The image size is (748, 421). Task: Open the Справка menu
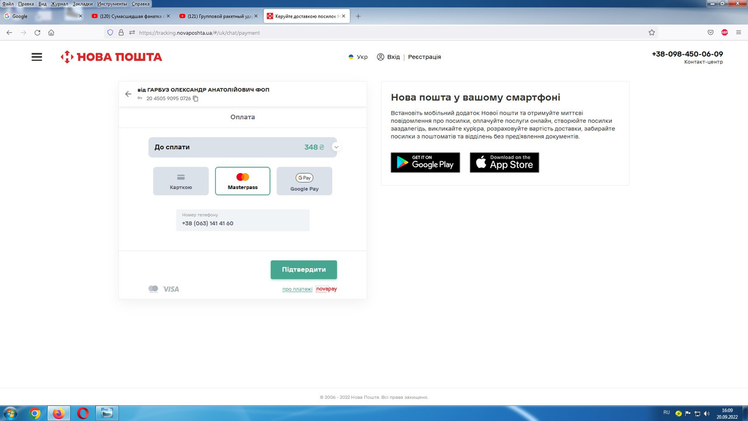141,4
